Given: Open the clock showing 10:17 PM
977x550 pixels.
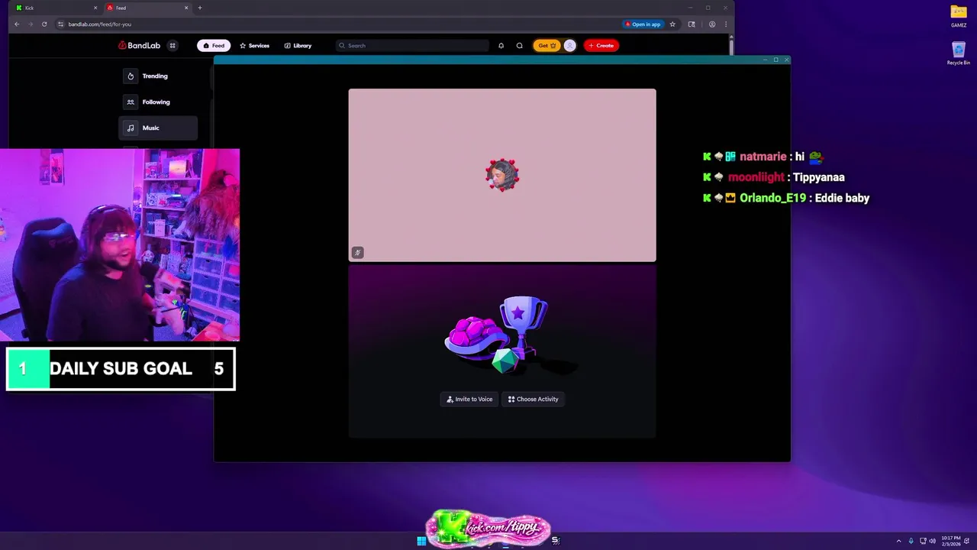Looking at the screenshot, I should pyautogui.click(x=951, y=541).
